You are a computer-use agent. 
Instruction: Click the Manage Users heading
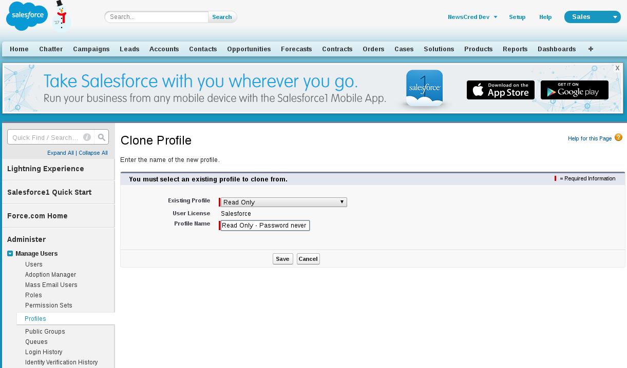coord(36,253)
